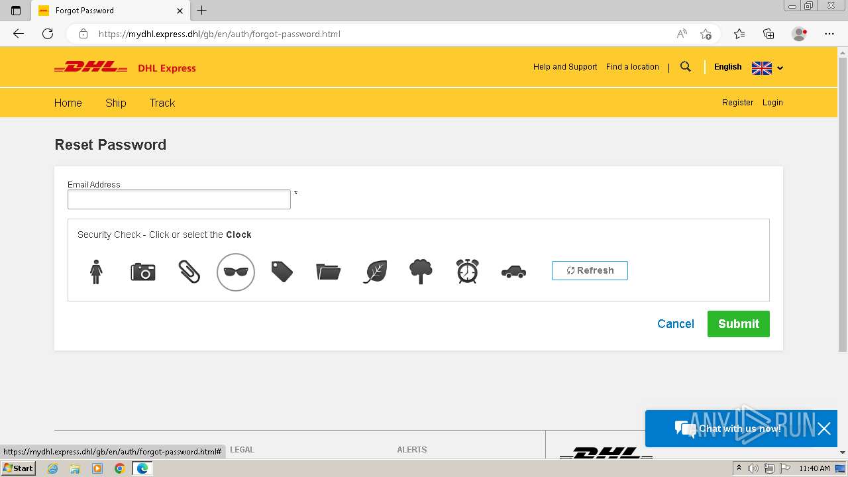This screenshot has width=848, height=477.
Task: Open browser Collections icon
Action: point(768,34)
